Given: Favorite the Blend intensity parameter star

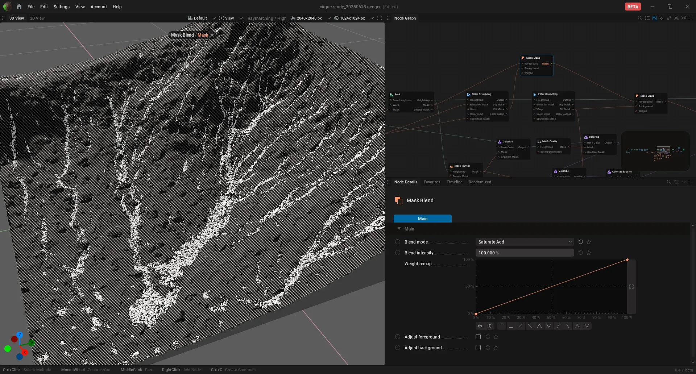Looking at the screenshot, I should (589, 253).
